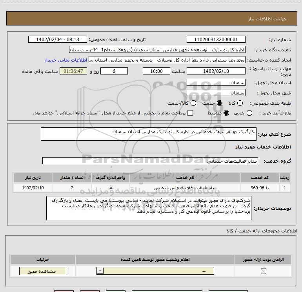Click the تعداد / مقدار column header
Viewport: 302px width, 292px height.
click(x=72, y=178)
